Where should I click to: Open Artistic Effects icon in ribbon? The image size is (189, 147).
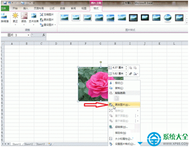pyautogui.click(x=34, y=16)
